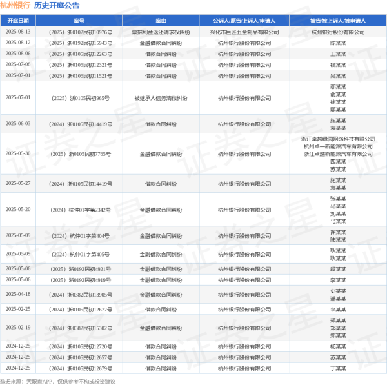
Task: Open case number 浙0105民初12679号
Action: (81, 368)
